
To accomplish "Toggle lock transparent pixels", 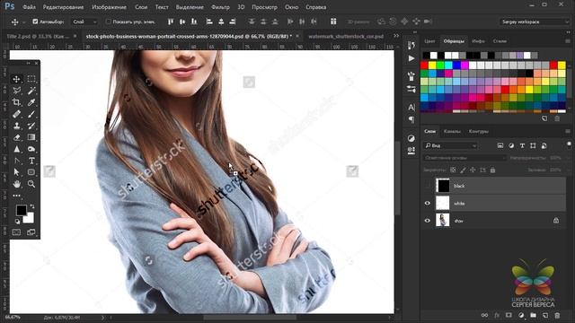I will [x=453, y=170].
